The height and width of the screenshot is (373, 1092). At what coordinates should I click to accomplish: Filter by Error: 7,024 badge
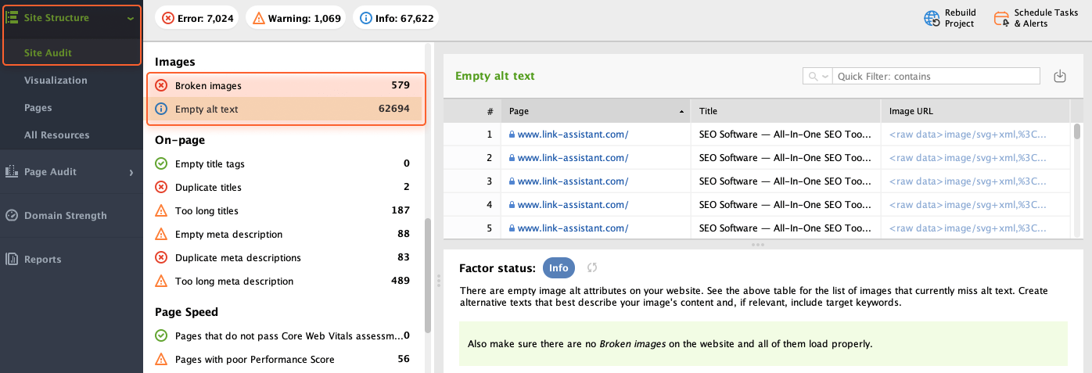198,18
